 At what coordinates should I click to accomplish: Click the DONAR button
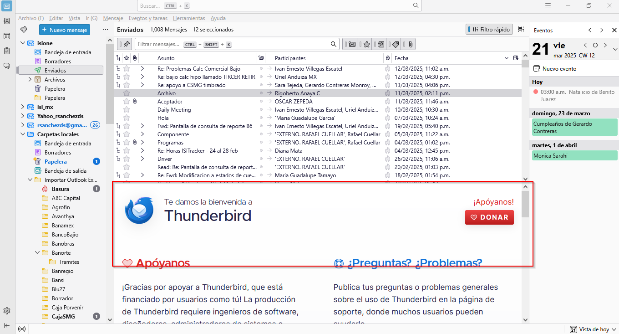[489, 217]
